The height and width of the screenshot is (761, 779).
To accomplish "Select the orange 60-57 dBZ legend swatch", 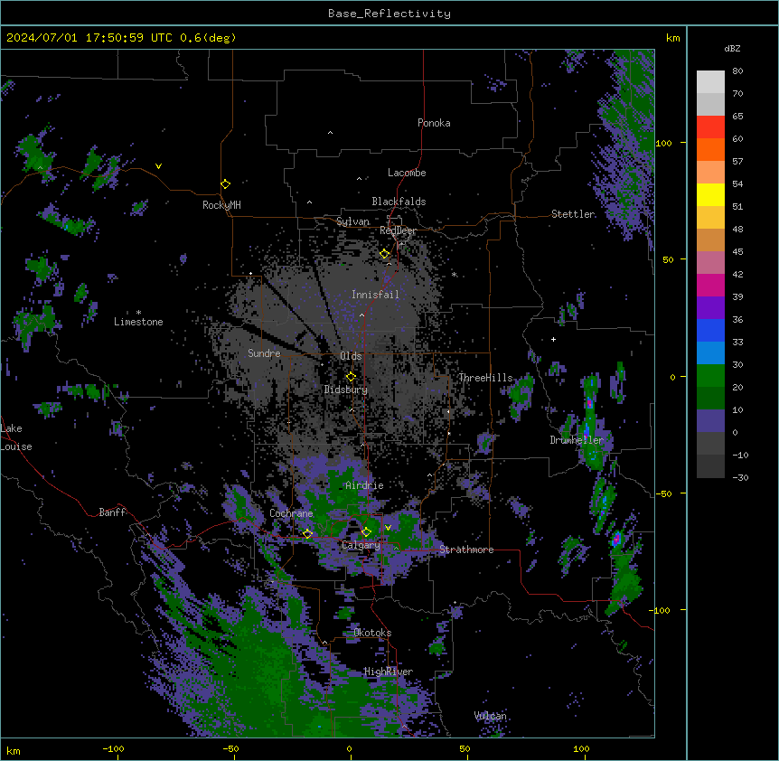I will click(710, 149).
